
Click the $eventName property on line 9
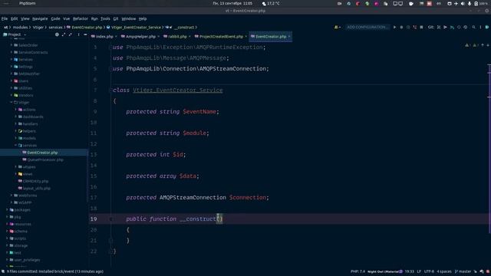pyautogui.click(x=199, y=112)
